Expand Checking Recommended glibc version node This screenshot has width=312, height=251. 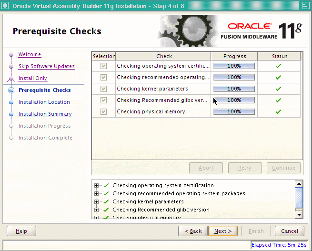pos(97,210)
